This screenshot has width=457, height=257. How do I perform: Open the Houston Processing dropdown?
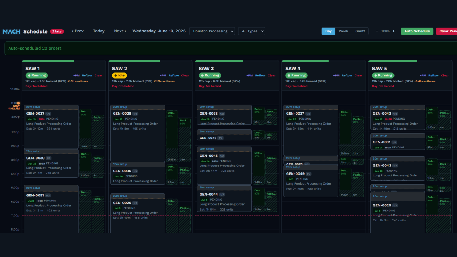coord(212,31)
